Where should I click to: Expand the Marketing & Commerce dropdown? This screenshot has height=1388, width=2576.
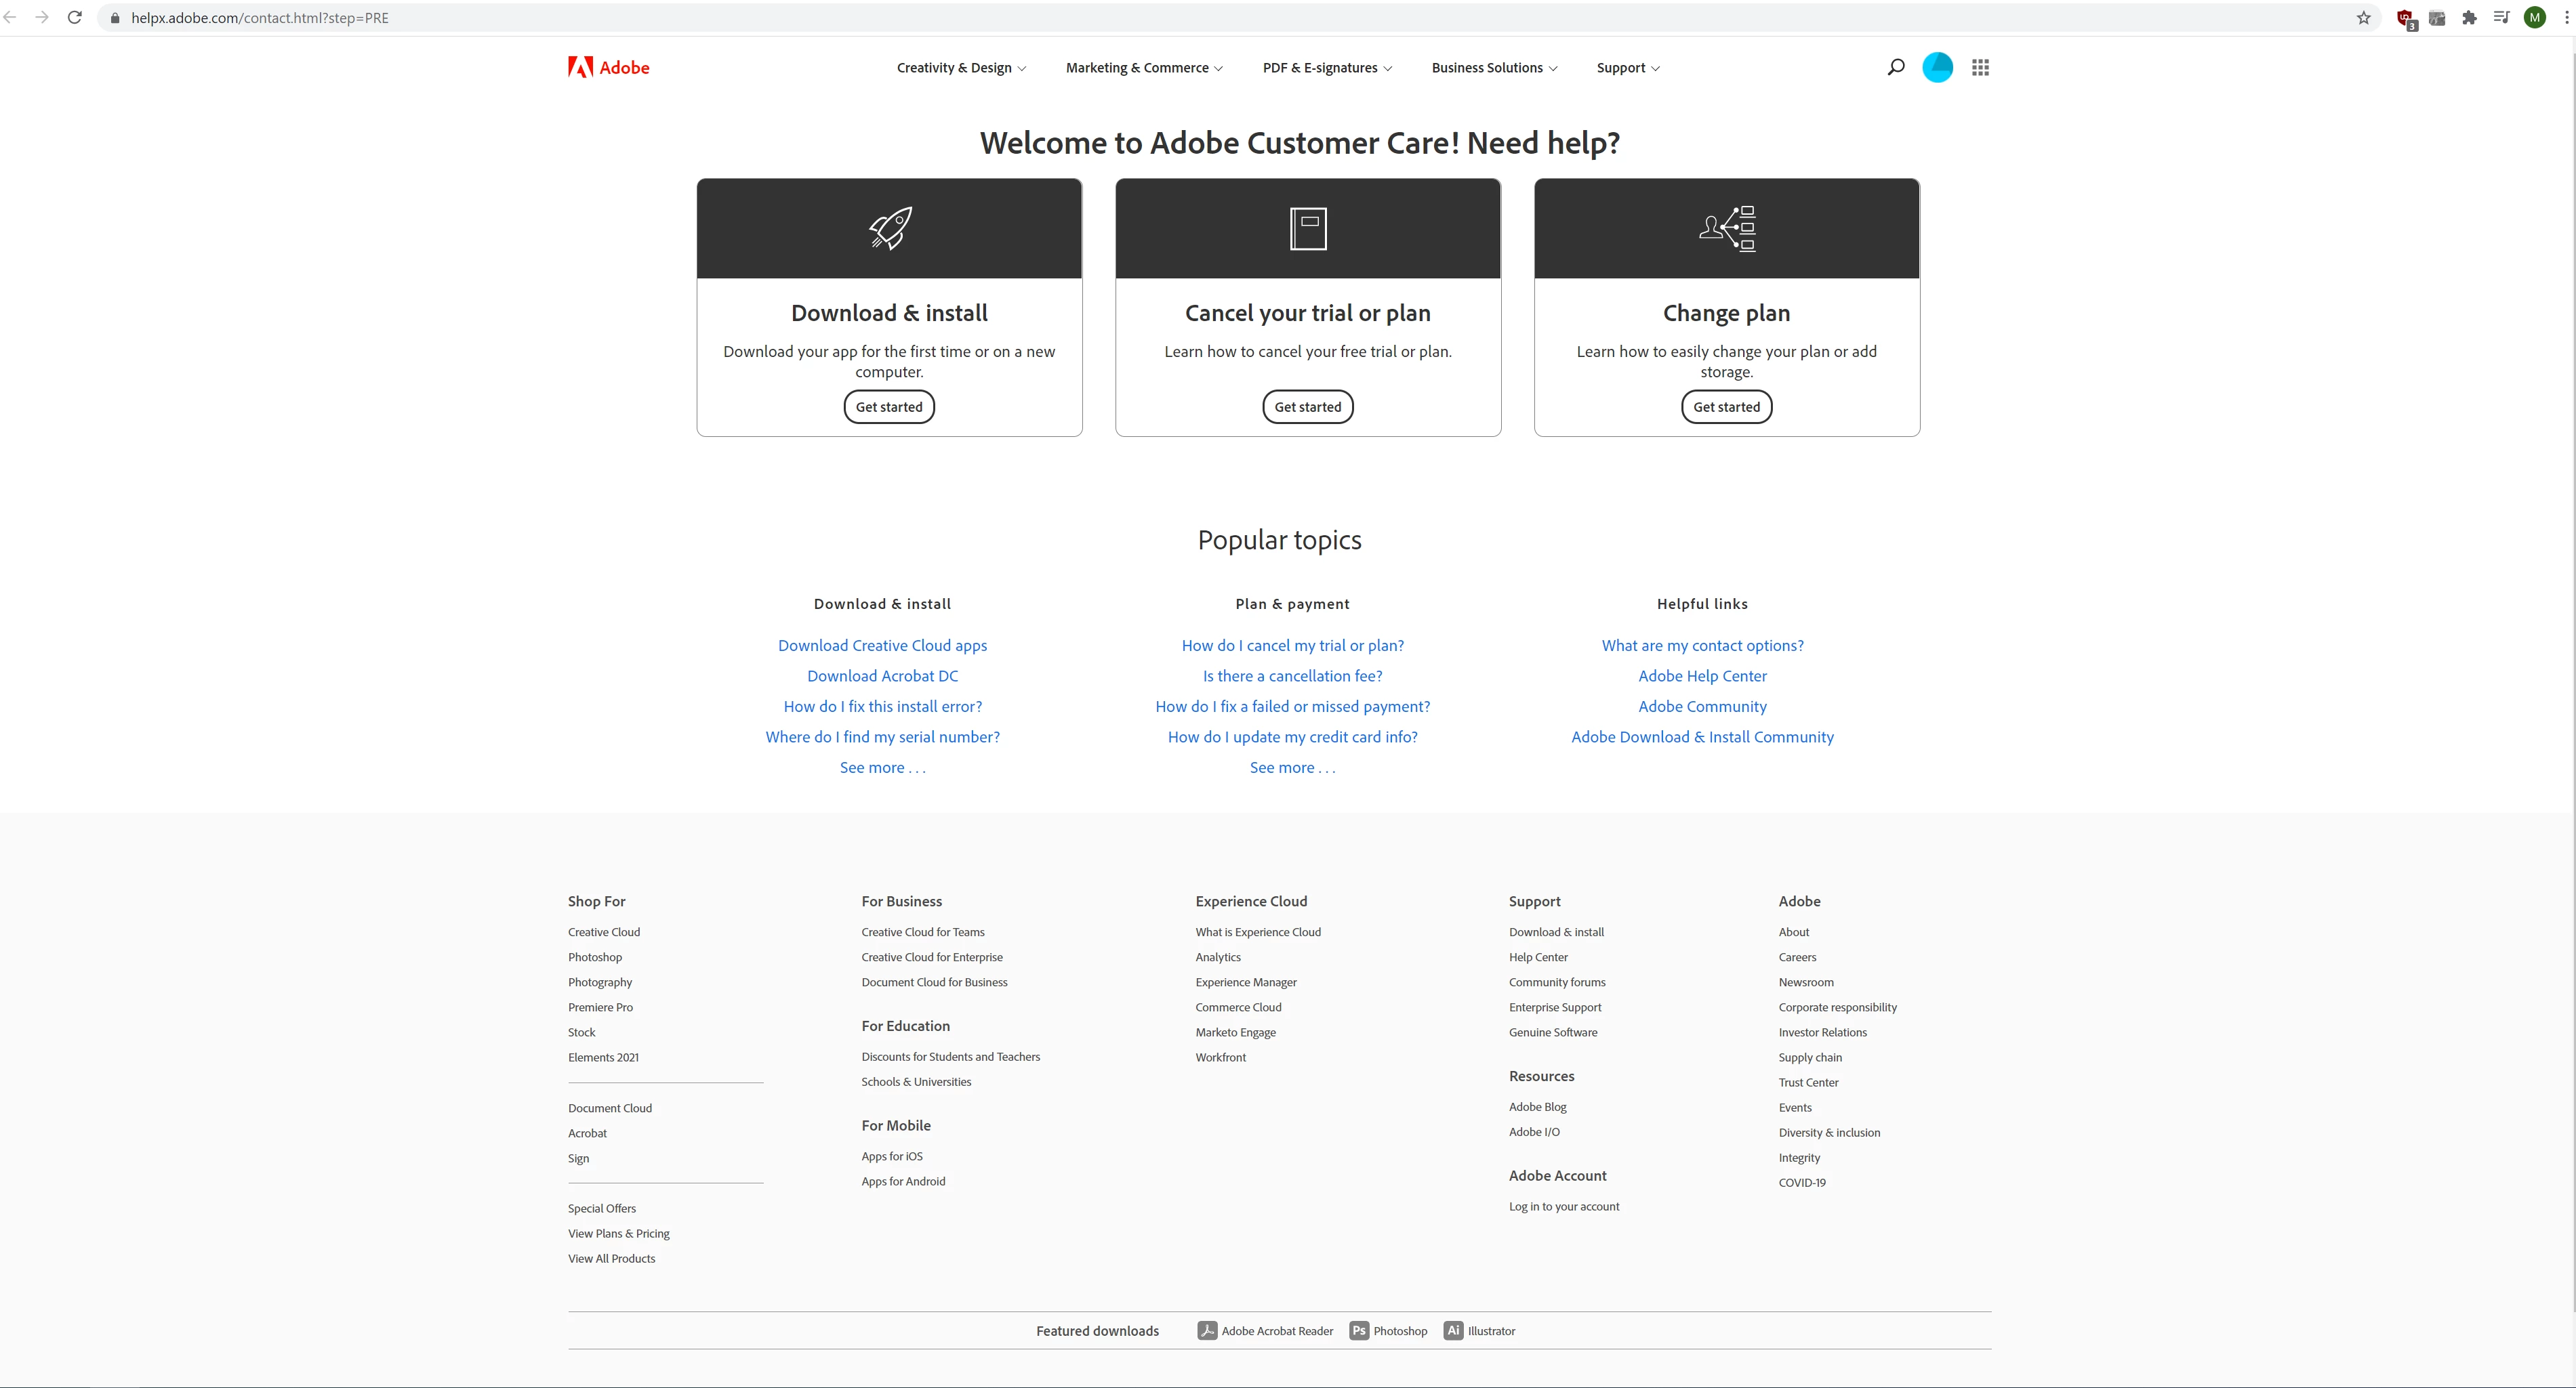(x=1143, y=68)
